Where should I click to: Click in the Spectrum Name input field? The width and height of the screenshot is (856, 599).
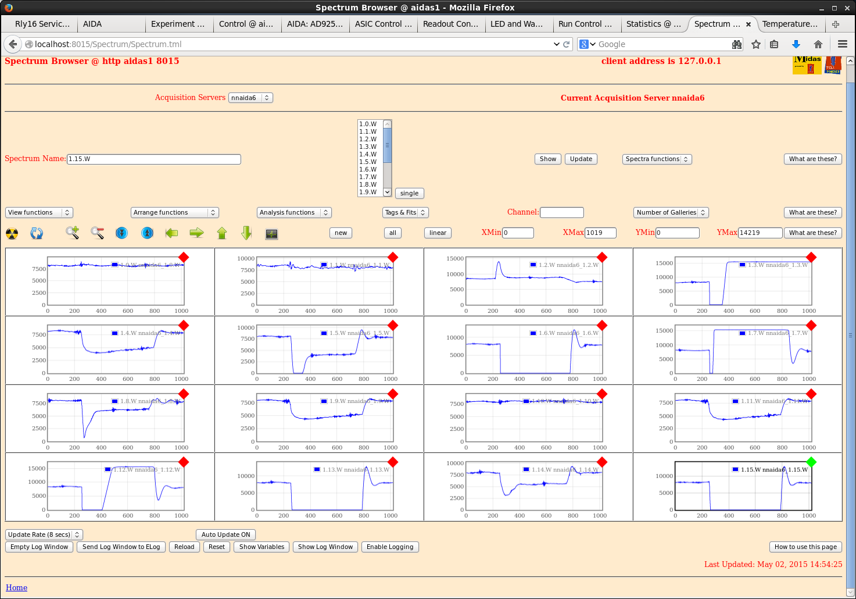point(154,159)
